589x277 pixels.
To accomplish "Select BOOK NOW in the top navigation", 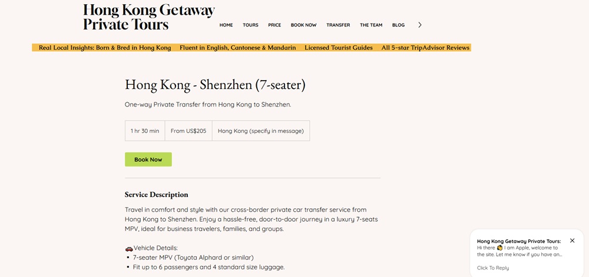I will pos(303,25).
